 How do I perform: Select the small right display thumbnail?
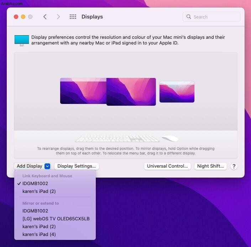pyautogui.click(x=177, y=92)
